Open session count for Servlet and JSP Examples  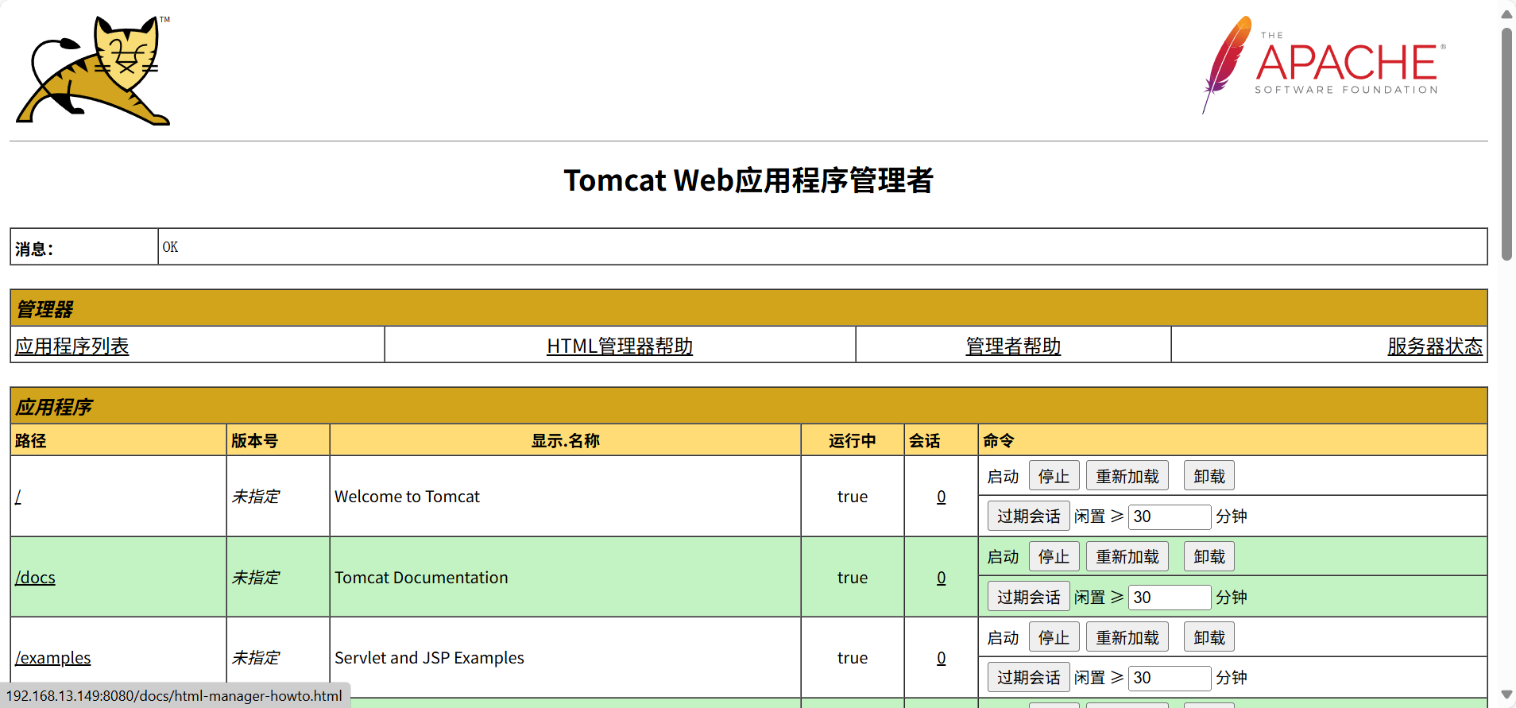coord(942,658)
